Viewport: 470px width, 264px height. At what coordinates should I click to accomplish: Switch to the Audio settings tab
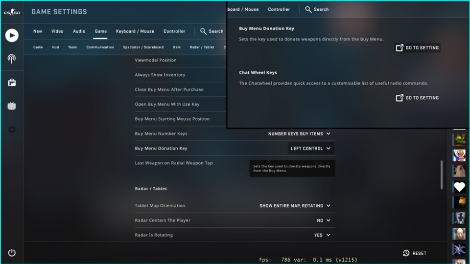pos(79,31)
